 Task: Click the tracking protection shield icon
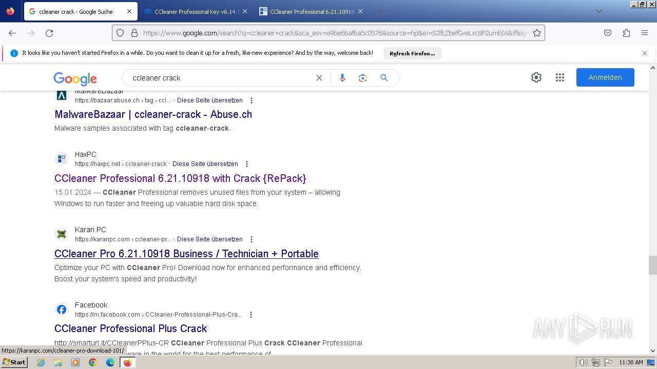point(120,33)
